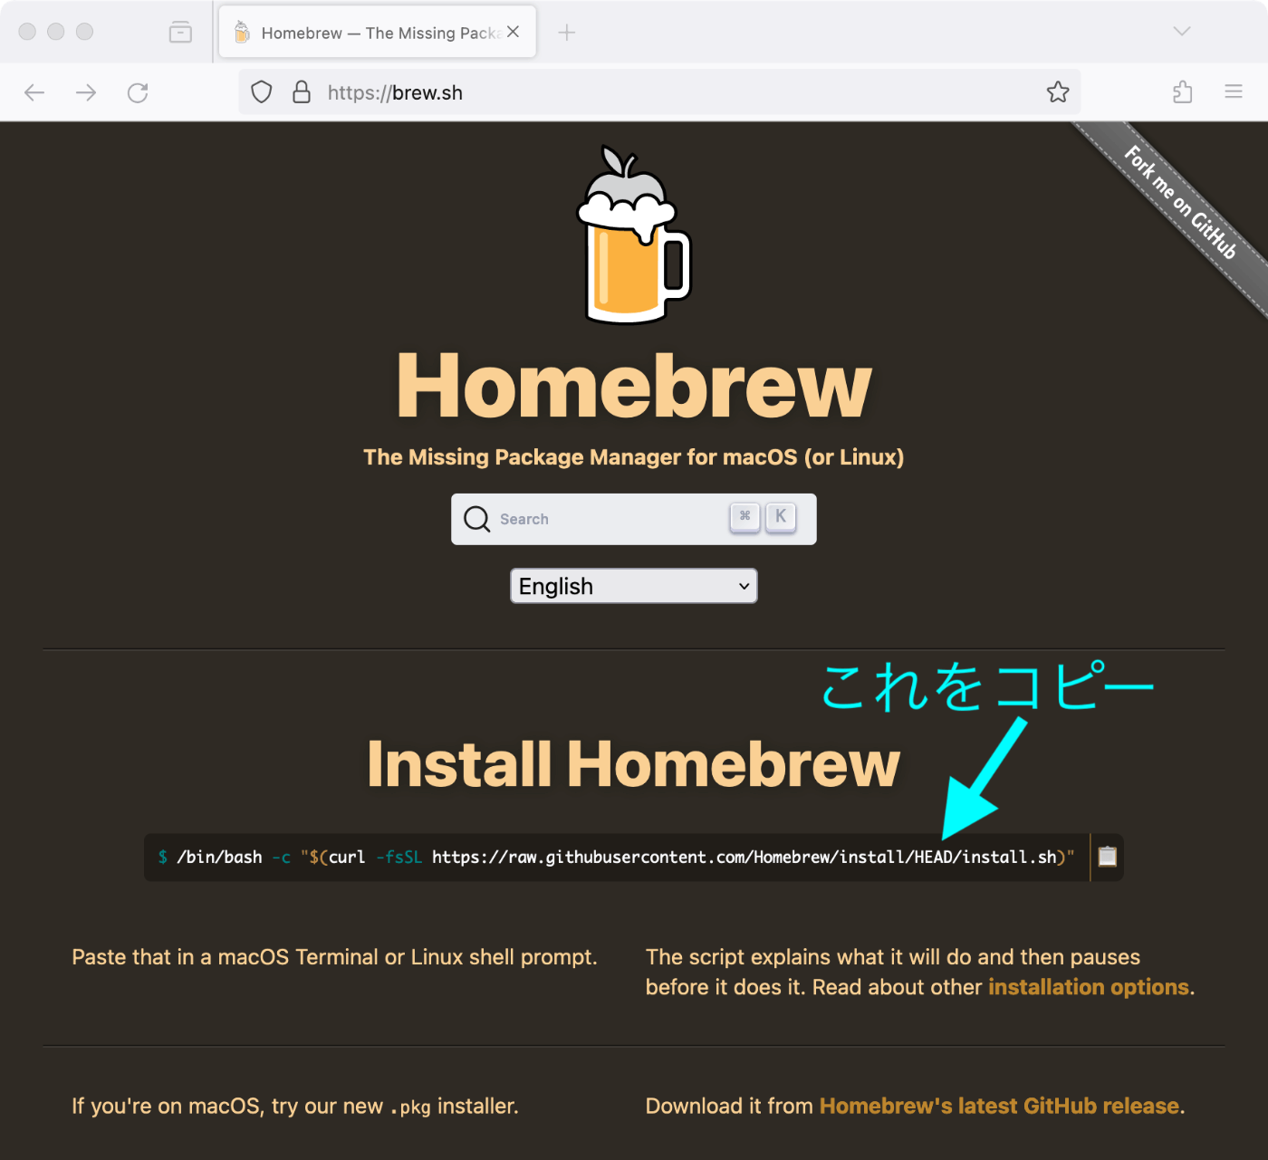
Task: Click the Homebrew title heading
Action: pos(634,386)
